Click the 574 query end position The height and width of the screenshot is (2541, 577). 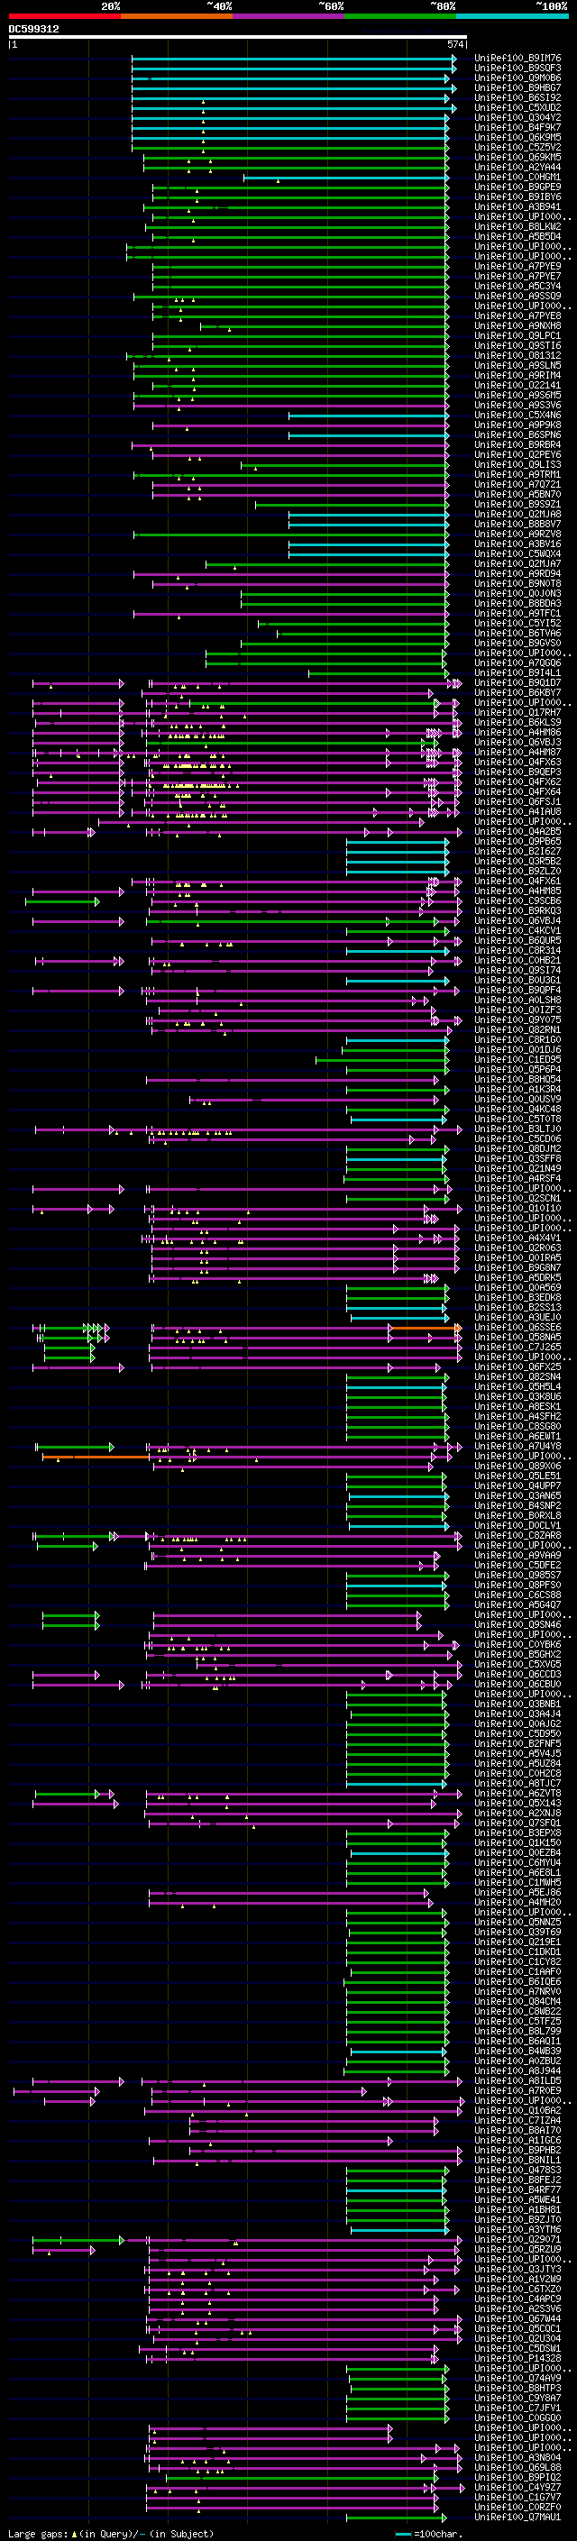454,44
